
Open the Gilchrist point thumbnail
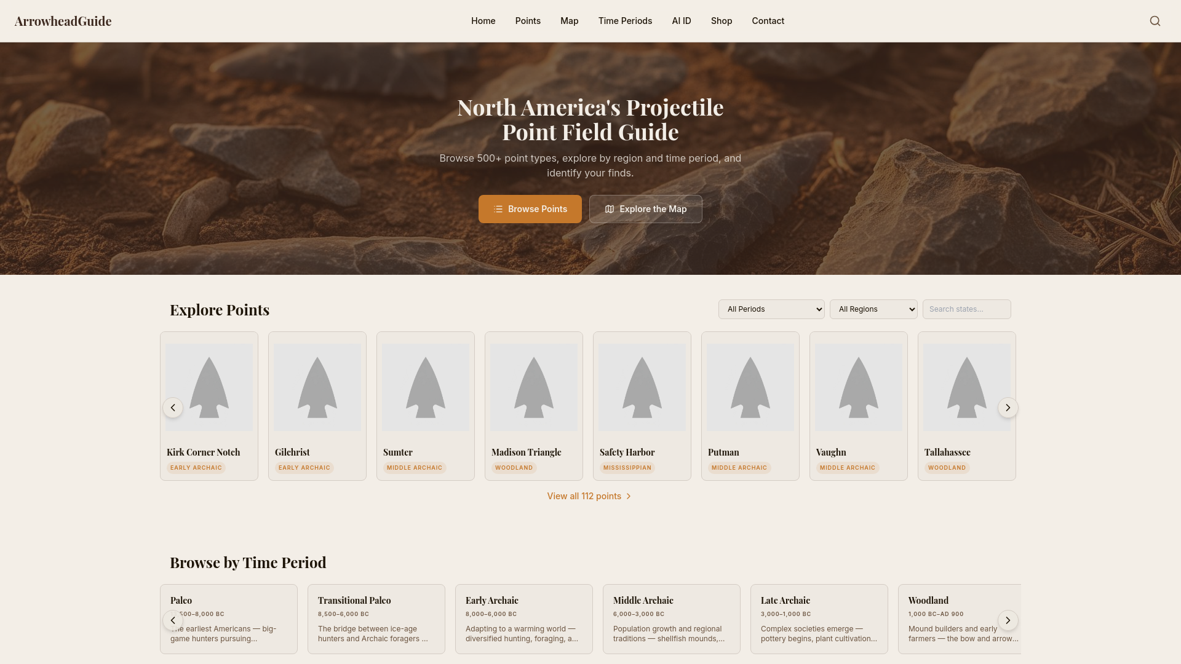(317, 387)
